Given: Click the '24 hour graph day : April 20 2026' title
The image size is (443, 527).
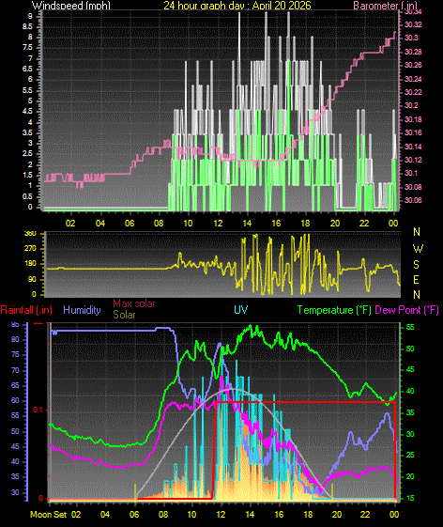Looking at the screenshot, I should 237,5.
